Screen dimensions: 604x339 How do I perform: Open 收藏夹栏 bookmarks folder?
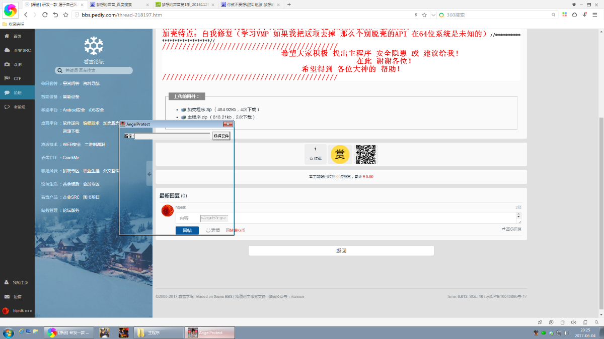(x=13, y=24)
